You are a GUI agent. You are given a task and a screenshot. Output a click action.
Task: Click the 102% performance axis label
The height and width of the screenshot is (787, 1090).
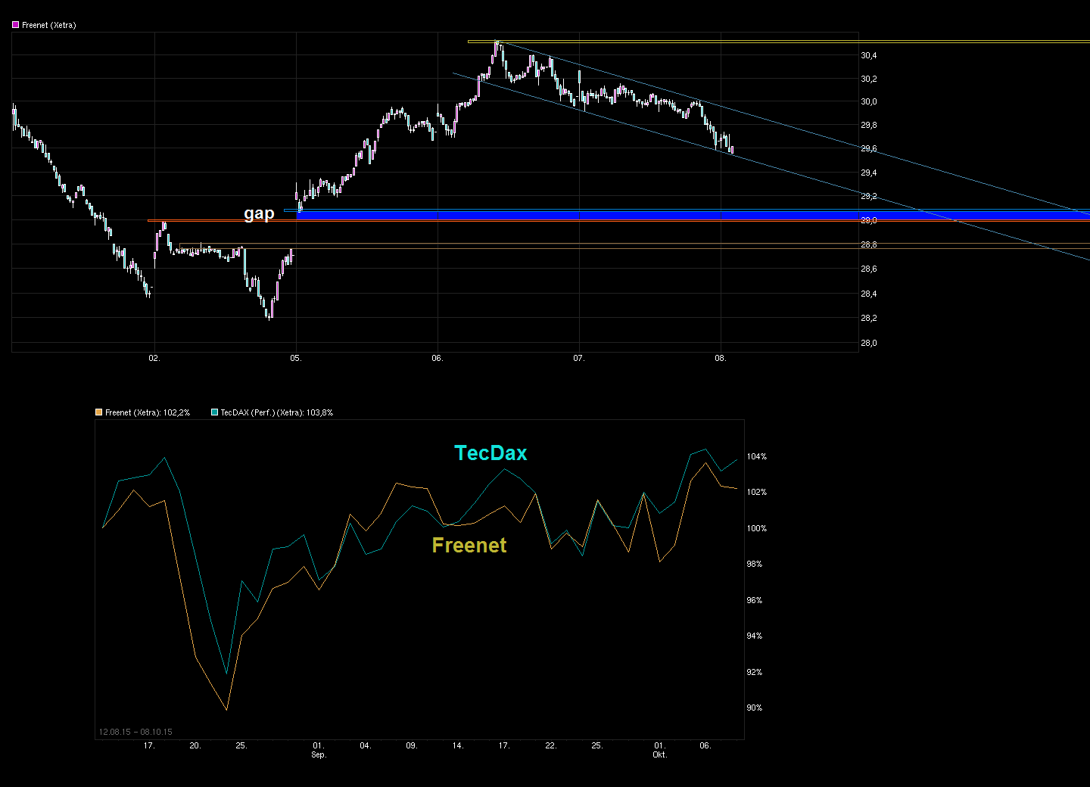[757, 492]
